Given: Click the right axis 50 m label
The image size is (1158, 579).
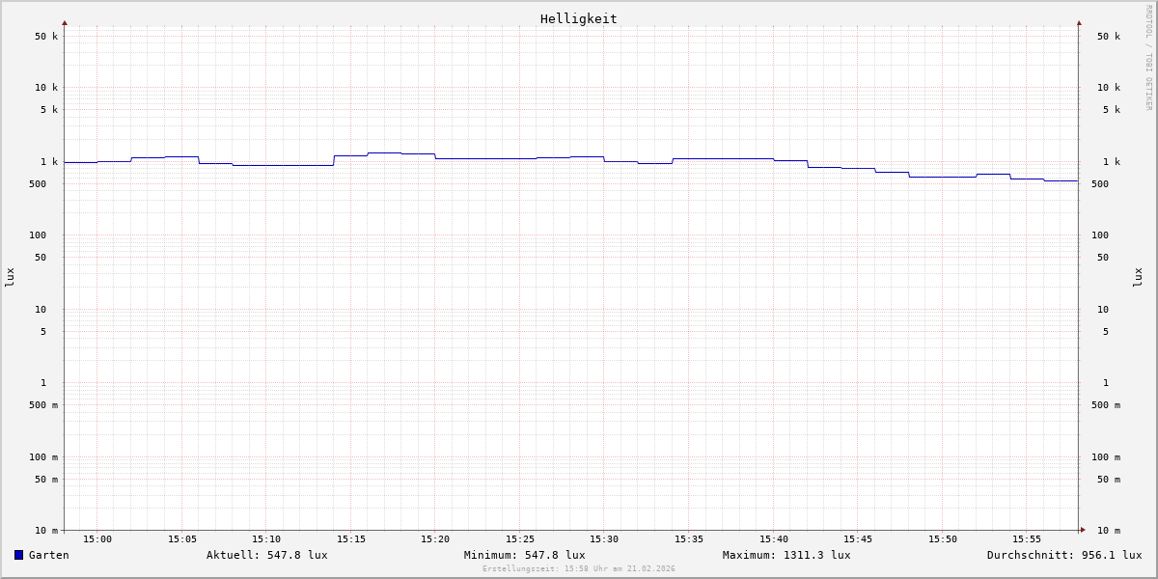Looking at the screenshot, I should pyautogui.click(x=1109, y=479).
